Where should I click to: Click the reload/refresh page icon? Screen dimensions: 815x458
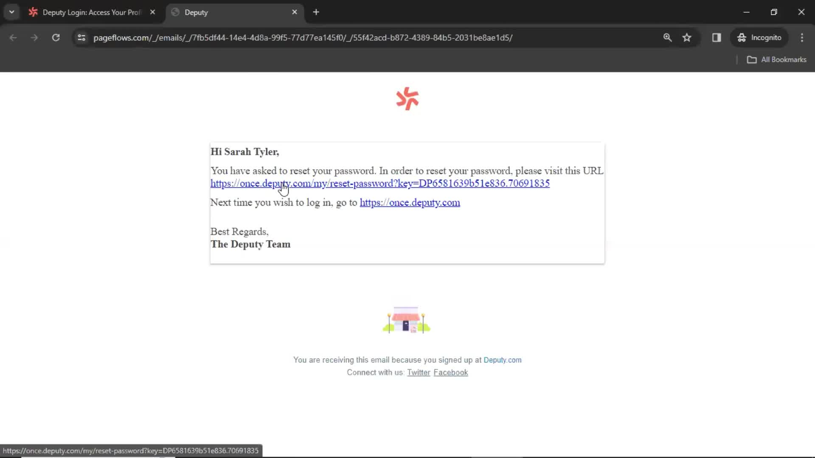(x=56, y=37)
